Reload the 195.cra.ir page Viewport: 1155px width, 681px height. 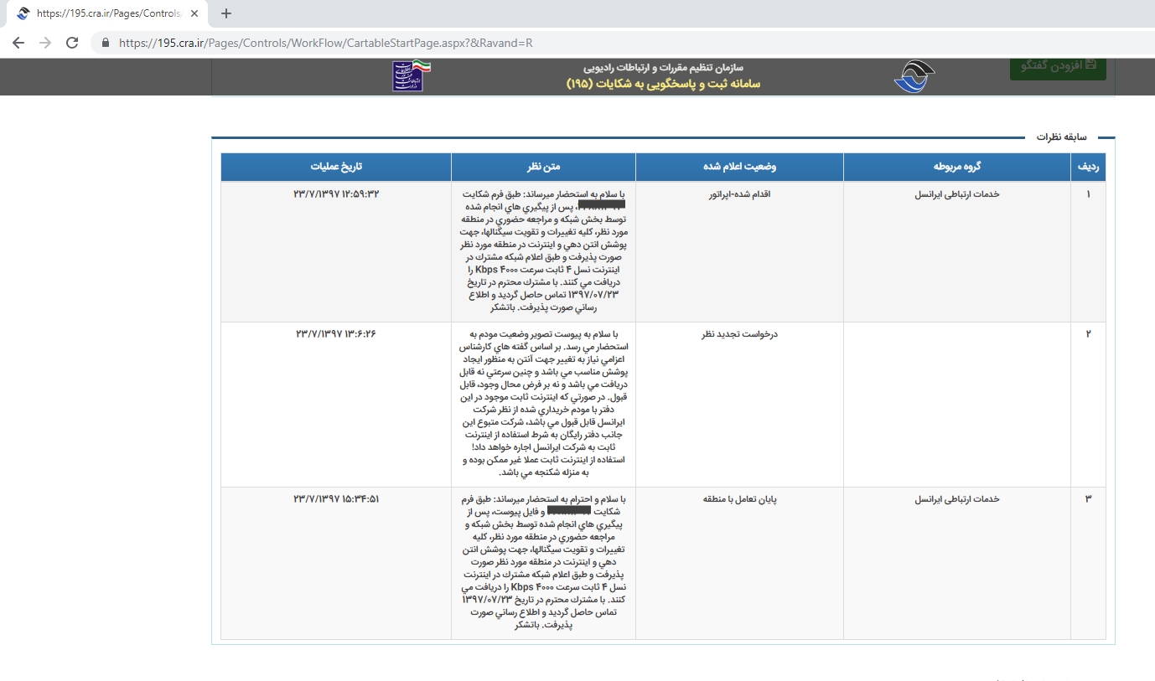coord(72,42)
